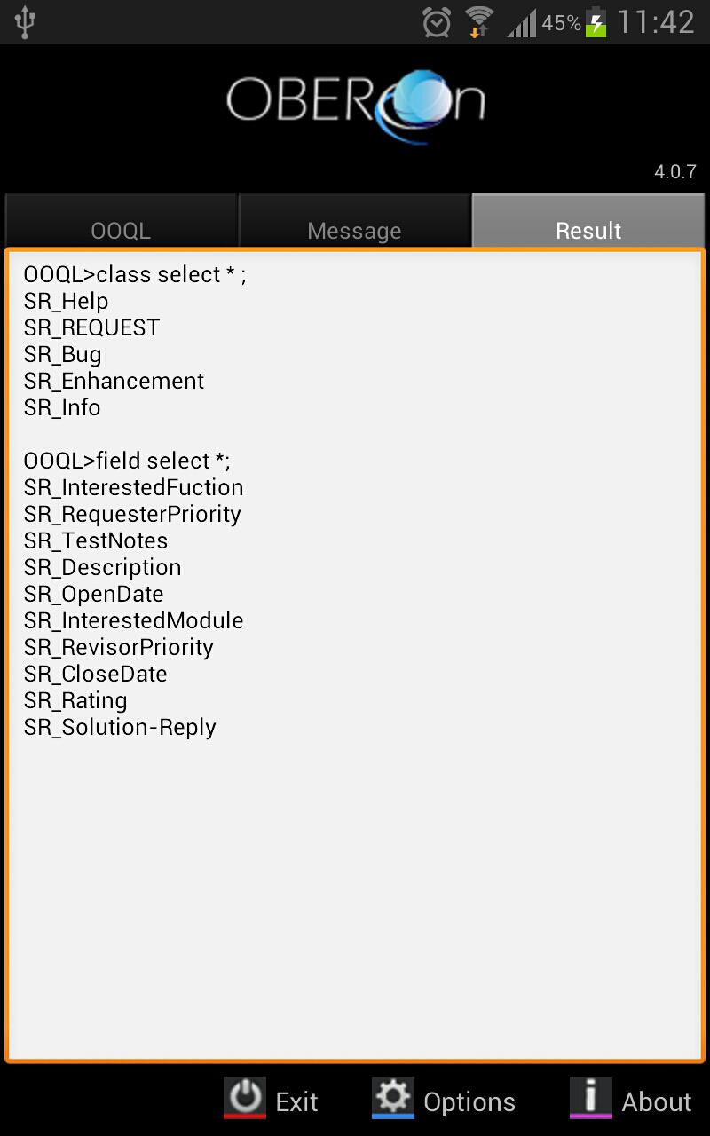Click the gear icon beside Options

coord(392,1098)
